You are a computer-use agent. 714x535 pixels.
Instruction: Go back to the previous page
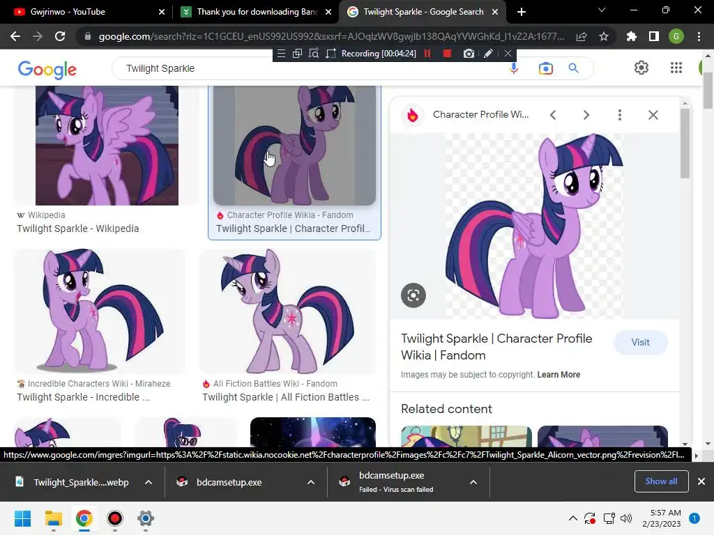click(15, 36)
